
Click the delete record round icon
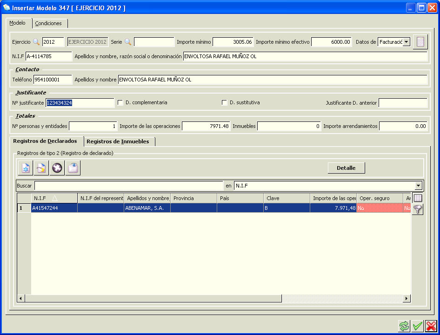[x=57, y=168]
